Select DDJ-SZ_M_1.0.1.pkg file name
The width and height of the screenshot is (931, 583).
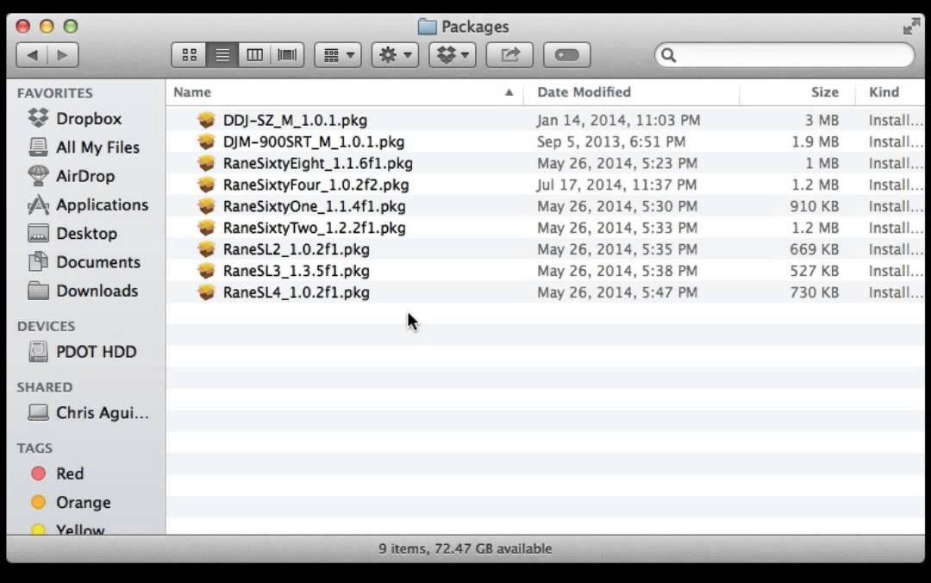click(x=295, y=120)
